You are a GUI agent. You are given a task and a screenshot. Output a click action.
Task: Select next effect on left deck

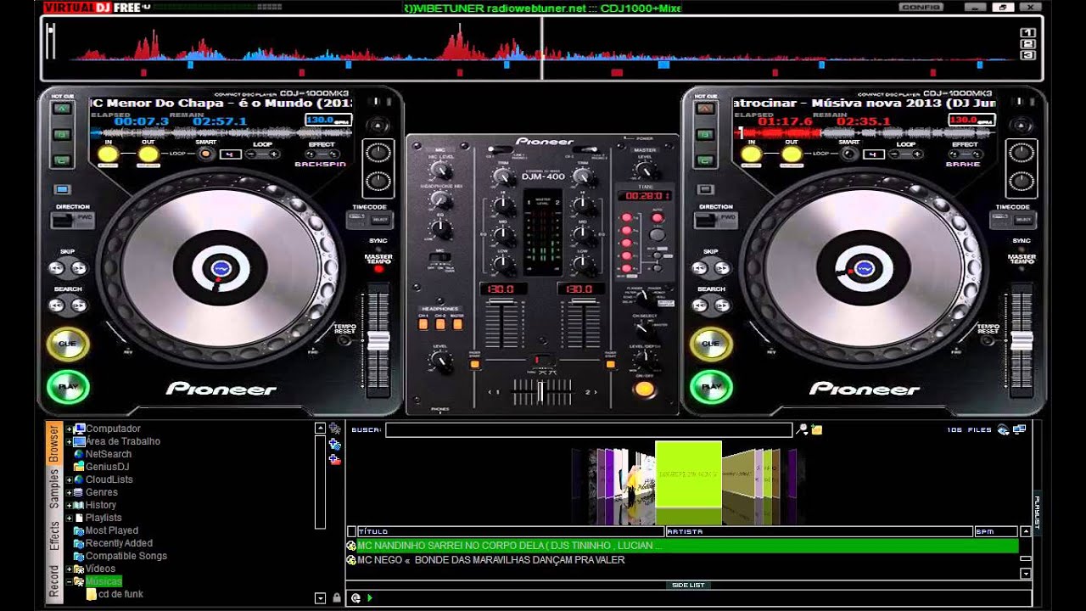click(x=333, y=154)
